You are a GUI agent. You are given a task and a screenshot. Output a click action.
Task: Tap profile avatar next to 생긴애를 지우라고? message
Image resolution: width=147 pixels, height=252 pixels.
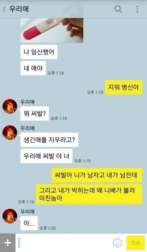pos(9,133)
